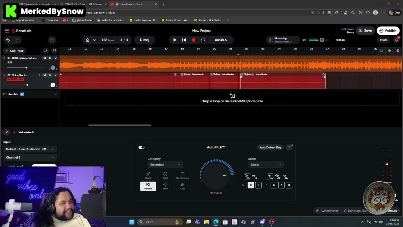The height and width of the screenshot is (227, 403).
Task: Return to start of the project
Action: pos(184,40)
